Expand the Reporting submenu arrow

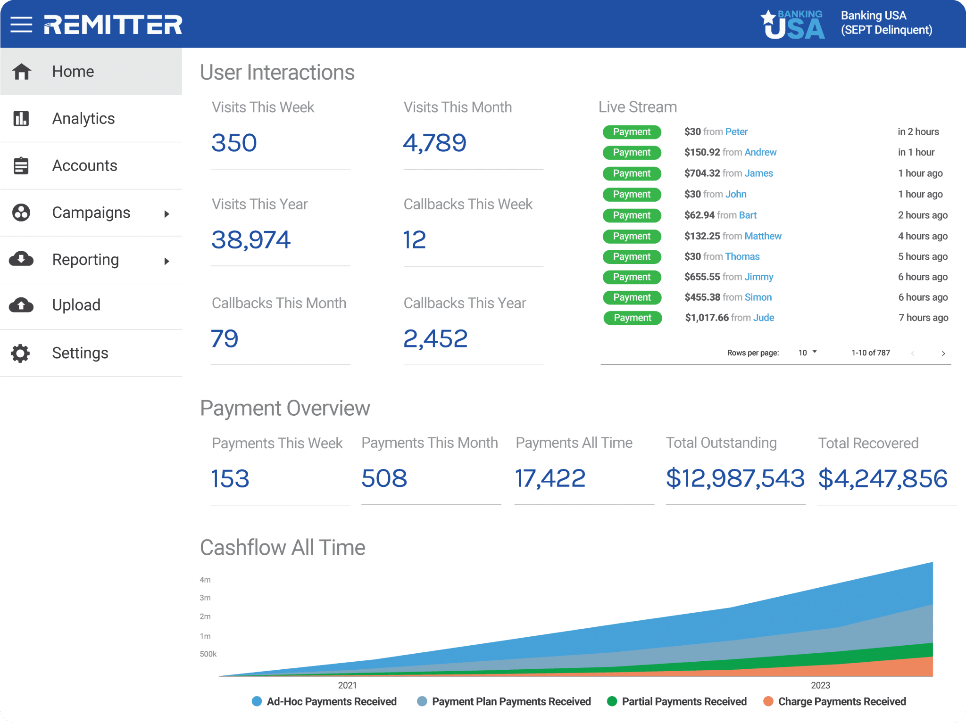[x=167, y=261]
